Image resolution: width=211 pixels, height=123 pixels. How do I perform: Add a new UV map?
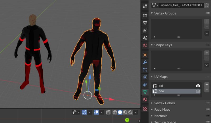(x=207, y=85)
